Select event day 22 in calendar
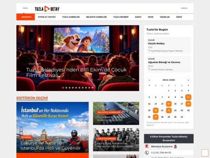210x158 pixels. click(169, 110)
